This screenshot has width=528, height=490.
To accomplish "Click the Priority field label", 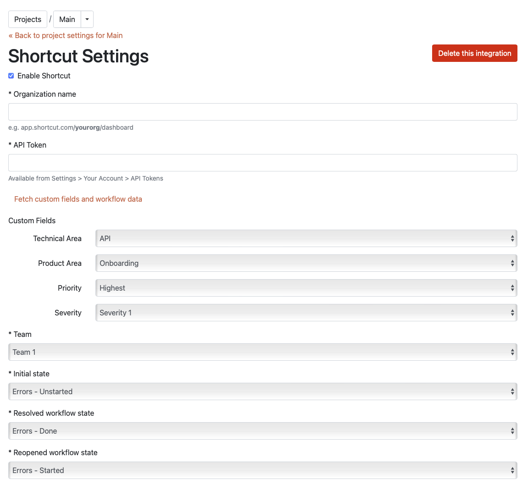I will click(x=70, y=288).
